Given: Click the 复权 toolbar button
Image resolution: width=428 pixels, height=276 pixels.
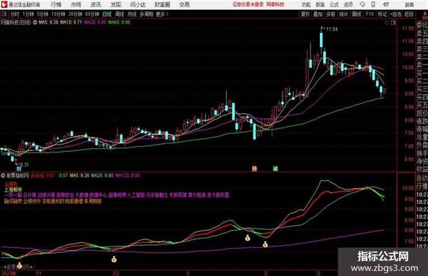Looking at the screenshot, I should 305,14.
